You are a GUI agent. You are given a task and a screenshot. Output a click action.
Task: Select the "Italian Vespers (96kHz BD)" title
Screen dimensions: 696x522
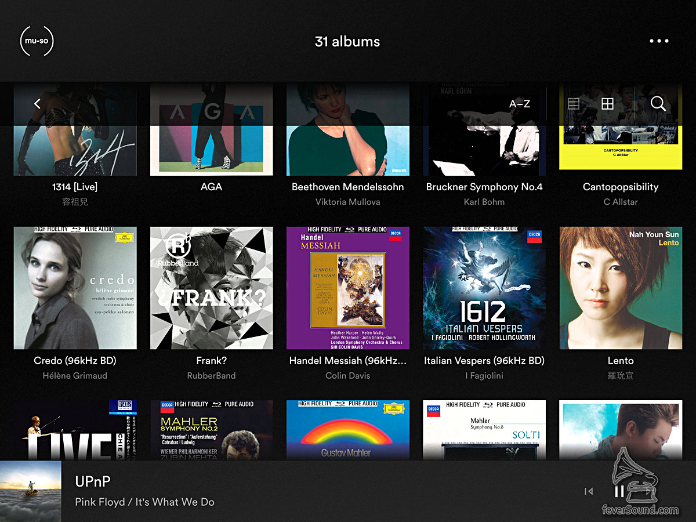click(x=484, y=360)
